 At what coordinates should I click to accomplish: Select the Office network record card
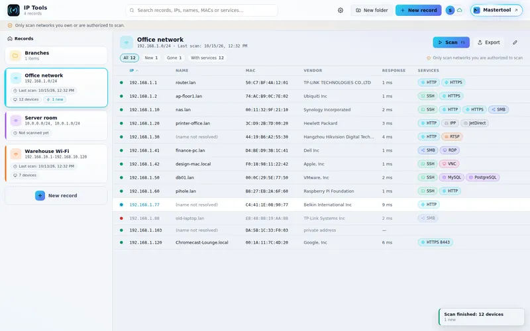coord(56,87)
